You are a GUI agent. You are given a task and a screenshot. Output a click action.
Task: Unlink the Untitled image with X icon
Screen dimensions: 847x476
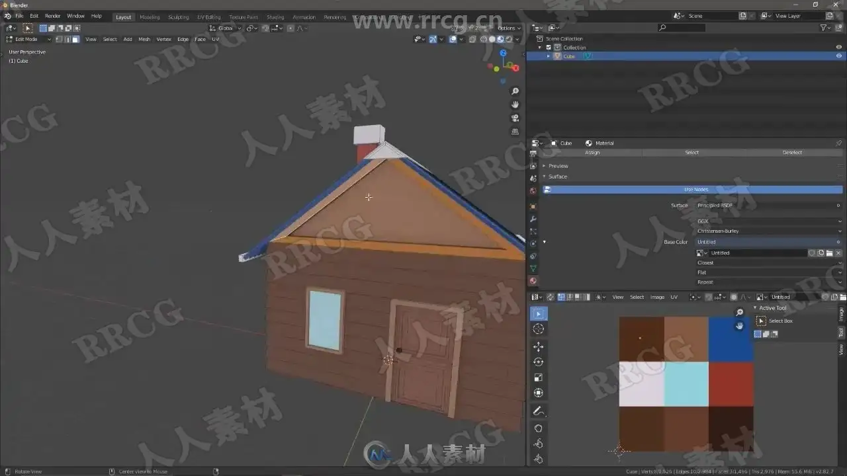coord(838,253)
